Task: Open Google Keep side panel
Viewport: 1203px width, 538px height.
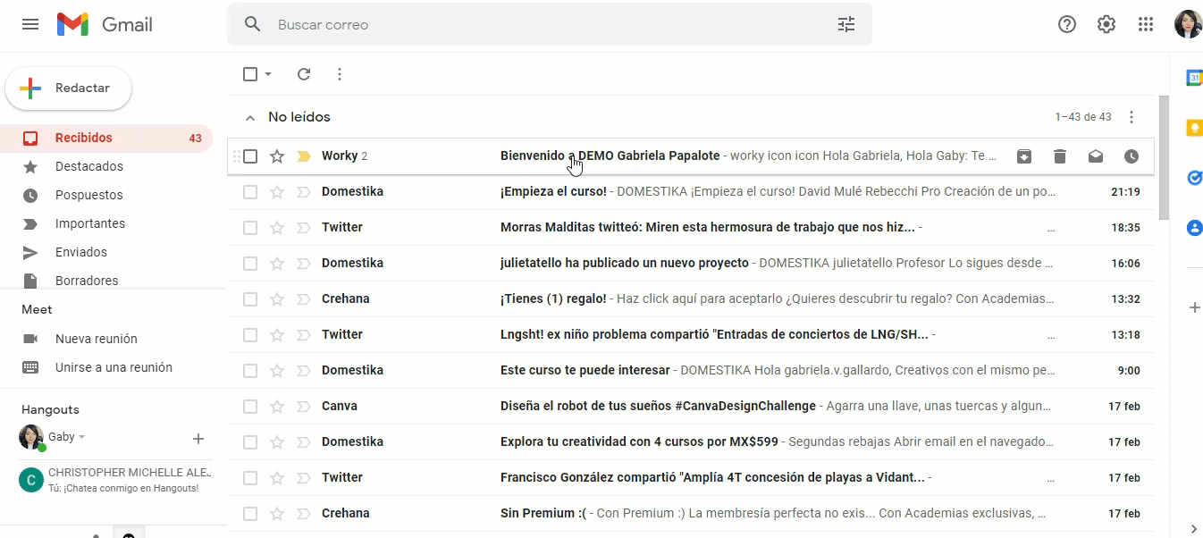Action: tap(1194, 128)
